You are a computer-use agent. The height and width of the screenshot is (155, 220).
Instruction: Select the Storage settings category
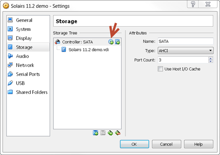28,47
